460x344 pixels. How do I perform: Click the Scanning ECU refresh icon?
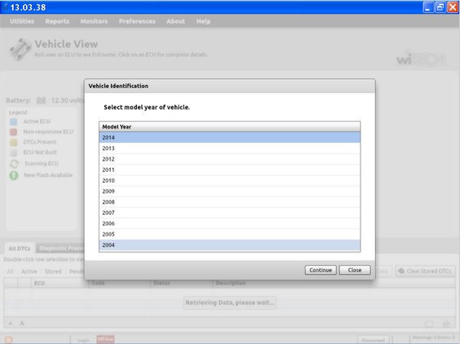coord(13,164)
